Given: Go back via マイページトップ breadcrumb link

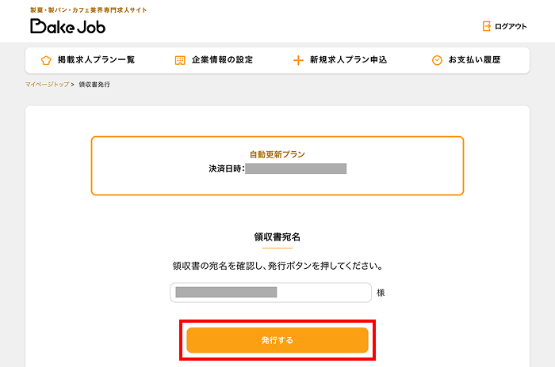Looking at the screenshot, I should pos(47,84).
